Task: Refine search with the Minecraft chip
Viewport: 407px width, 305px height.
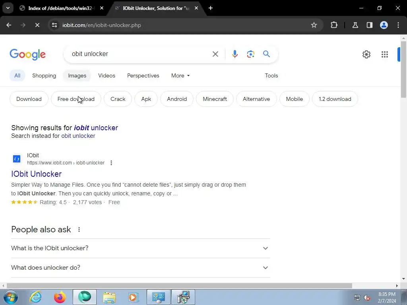Action: pos(215,99)
